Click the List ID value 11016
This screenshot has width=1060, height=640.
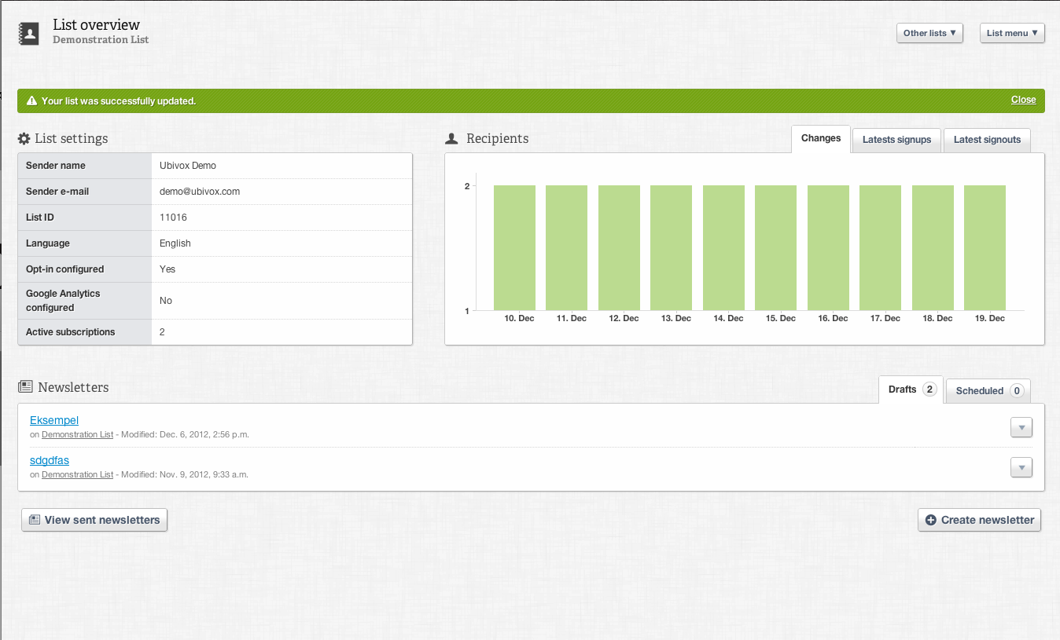coord(173,218)
